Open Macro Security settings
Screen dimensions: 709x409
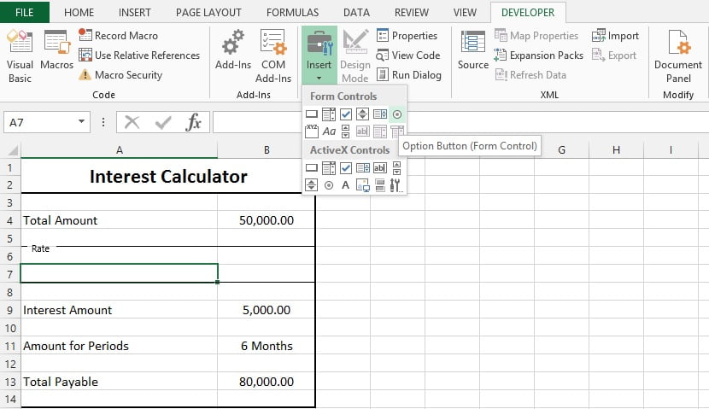coord(120,75)
